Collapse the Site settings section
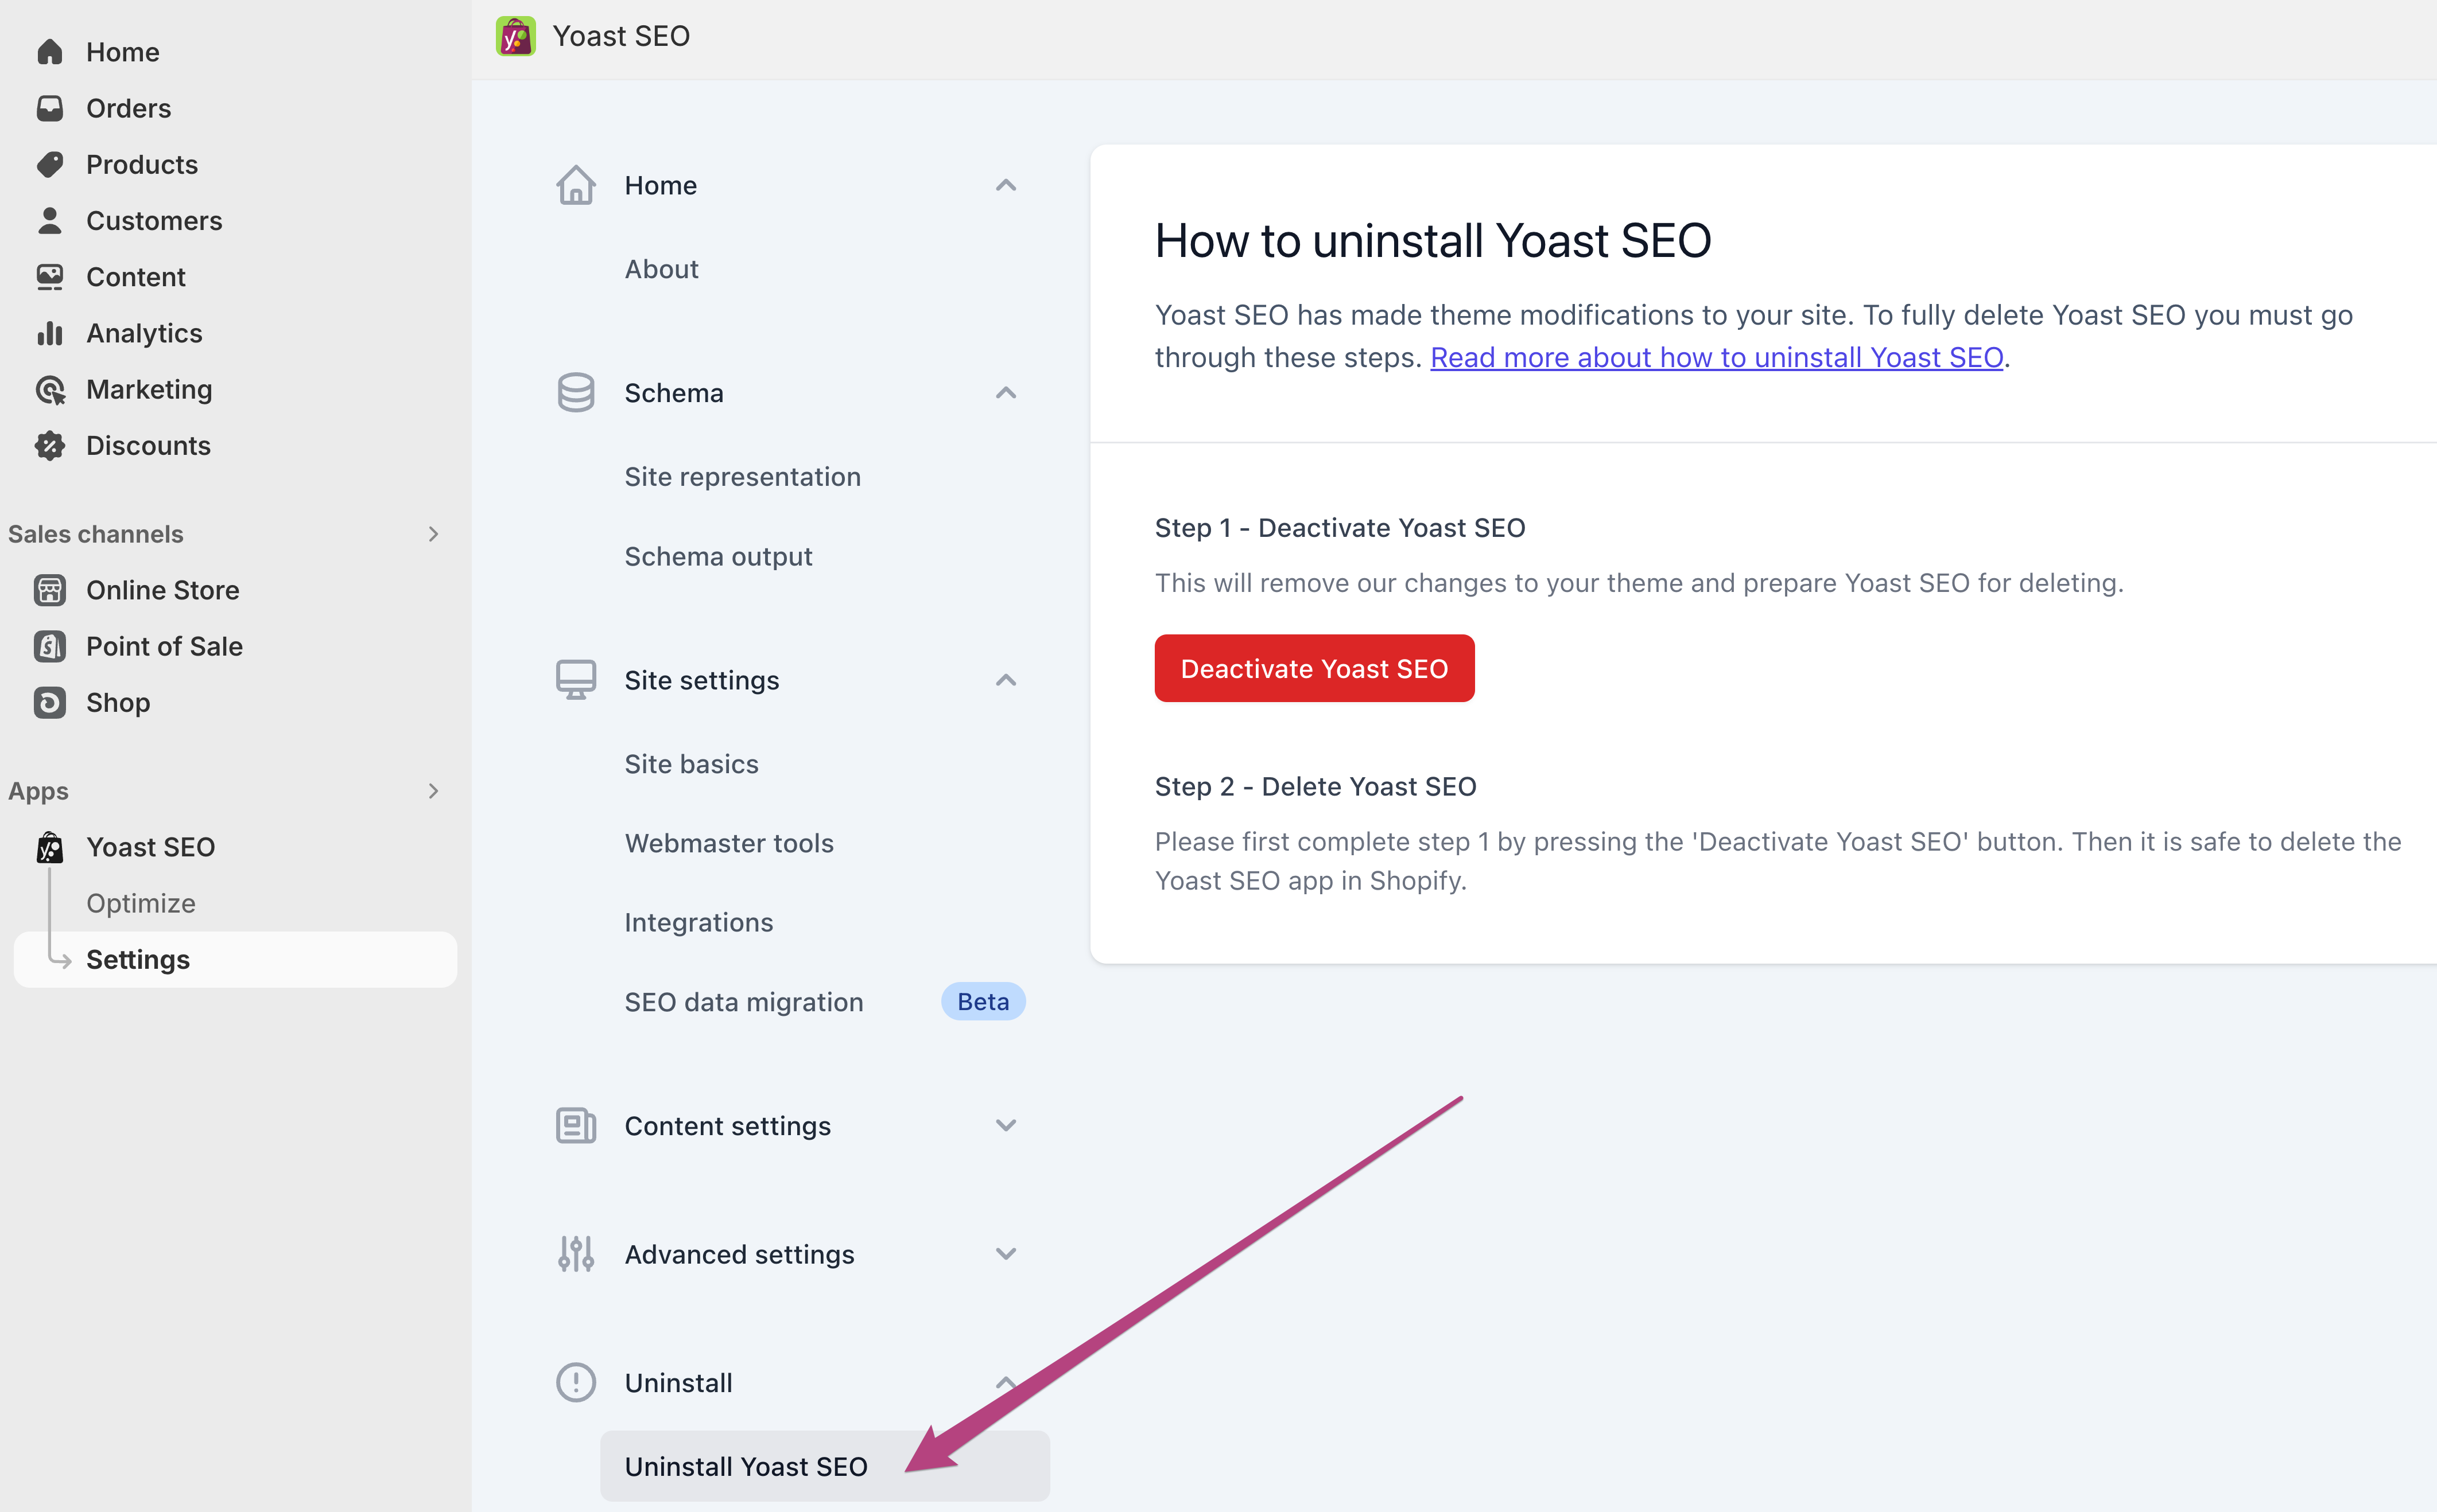The height and width of the screenshot is (1512, 2437). [1006, 680]
